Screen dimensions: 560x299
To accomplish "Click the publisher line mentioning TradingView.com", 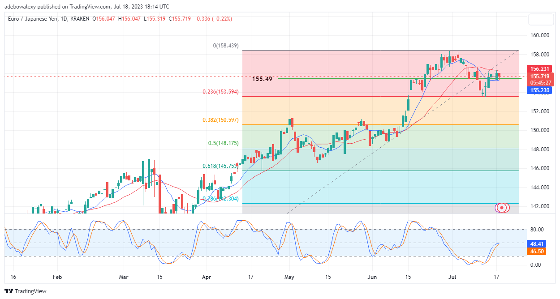I will (x=88, y=7).
